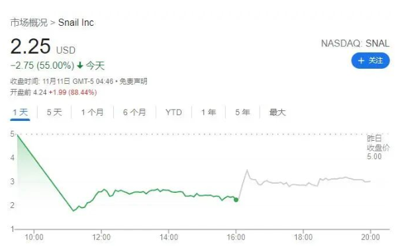Switch to the 5 天 tab
Screen dimensions: 400x251
pos(54,112)
